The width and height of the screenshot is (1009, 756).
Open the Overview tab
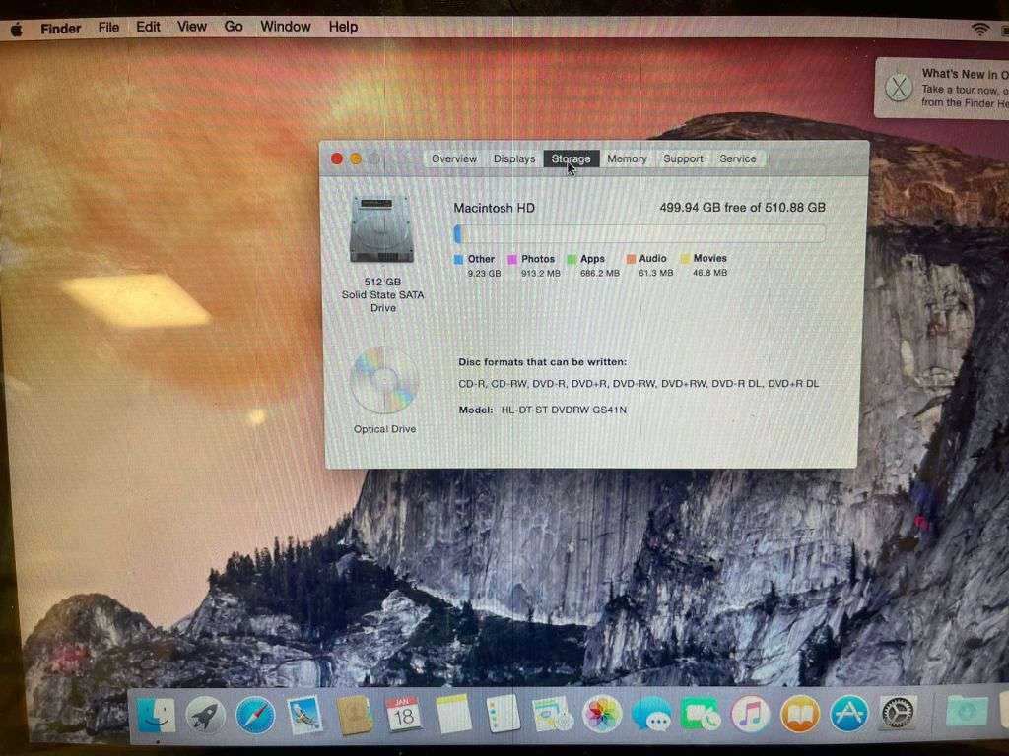tap(453, 158)
